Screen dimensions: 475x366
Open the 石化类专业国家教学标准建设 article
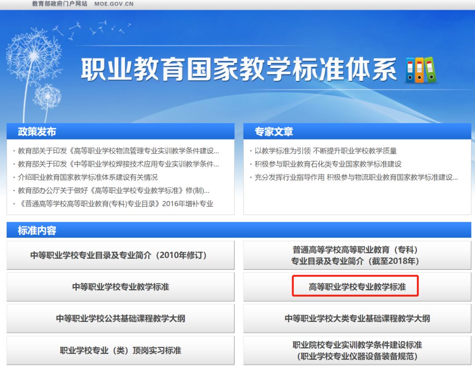point(328,164)
